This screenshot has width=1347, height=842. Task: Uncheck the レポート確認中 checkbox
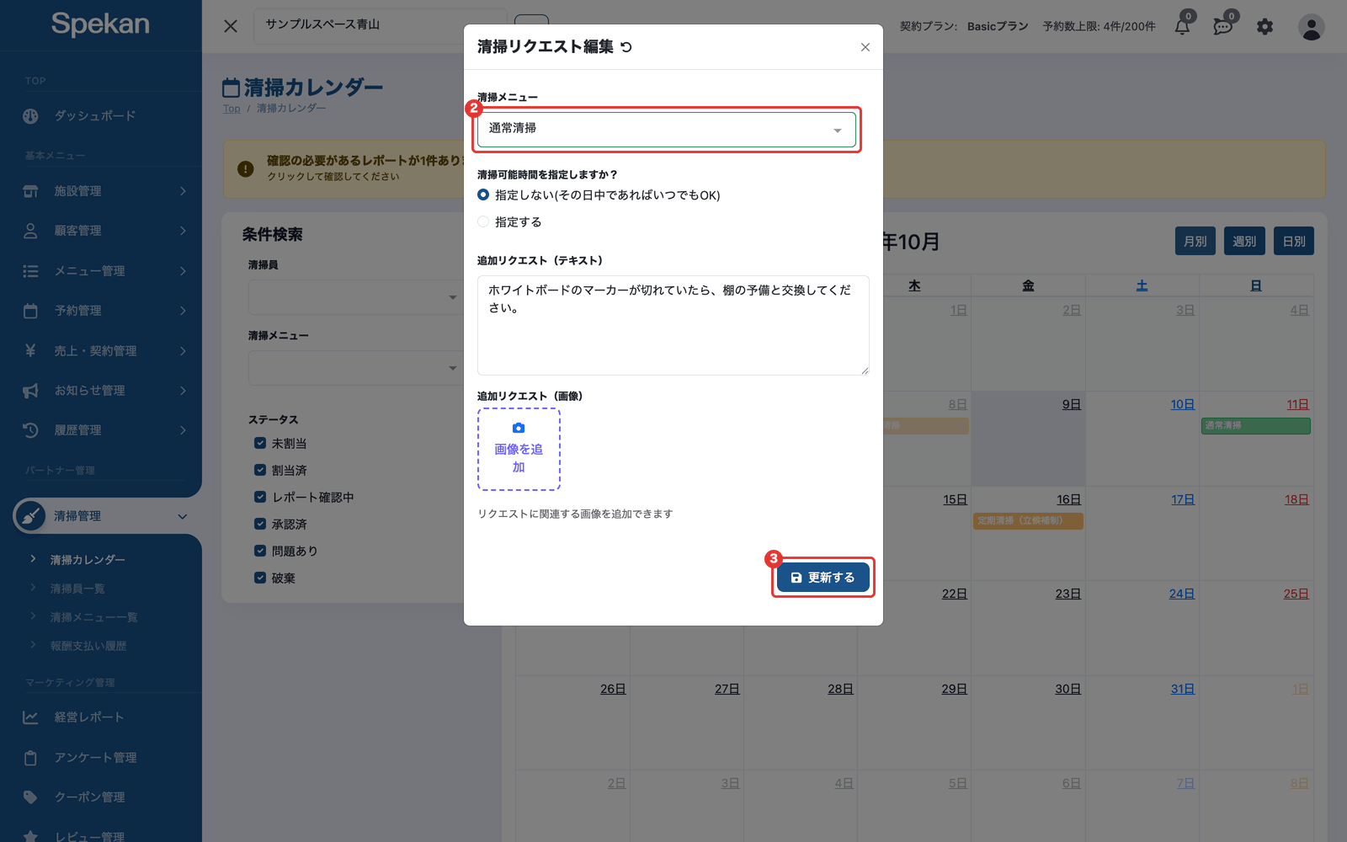[x=260, y=497]
